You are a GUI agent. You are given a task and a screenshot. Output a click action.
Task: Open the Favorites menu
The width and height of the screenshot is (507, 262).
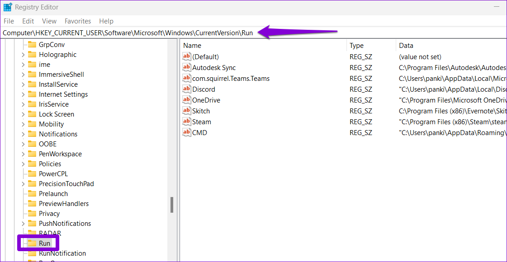(x=77, y=21)
